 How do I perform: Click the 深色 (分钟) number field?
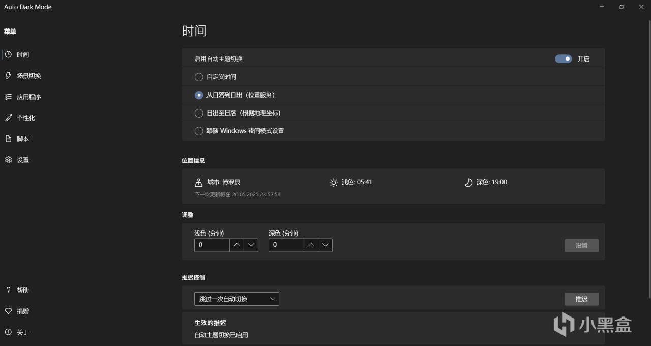[286, 245]
